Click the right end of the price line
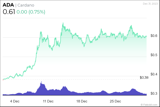160x107 pixels. click(x=146, y=36)
